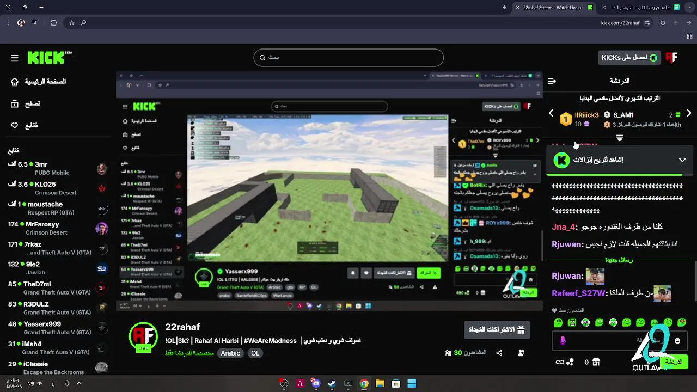
Task: Click into the chat message input field
Action: [621, 341]
